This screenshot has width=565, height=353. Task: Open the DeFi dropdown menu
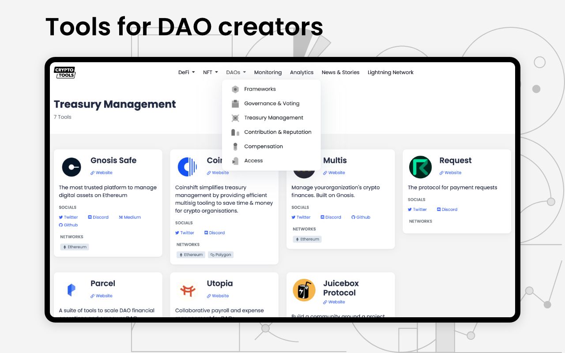tap(186, 72)
